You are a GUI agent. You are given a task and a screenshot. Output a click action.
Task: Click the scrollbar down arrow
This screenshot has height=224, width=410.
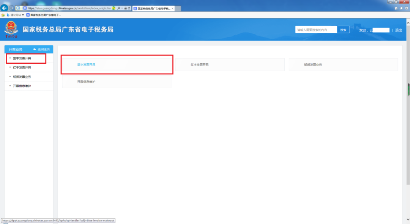pyautogui.click(x=408, y=219)
